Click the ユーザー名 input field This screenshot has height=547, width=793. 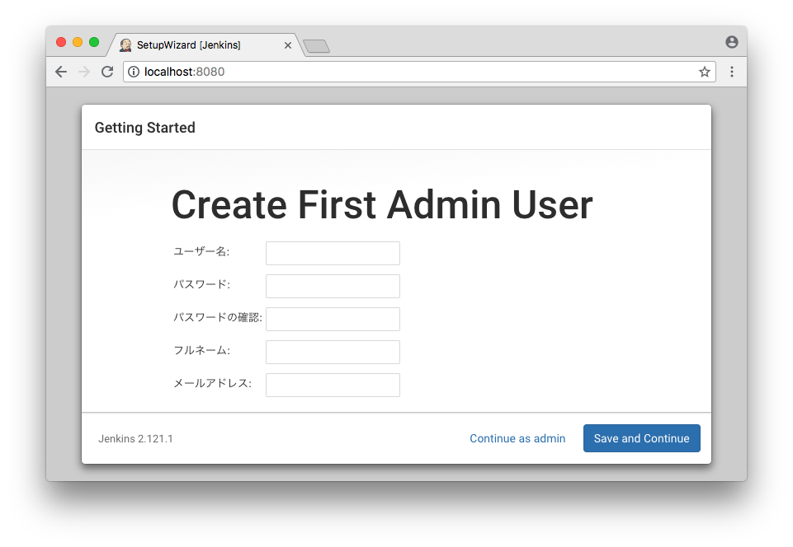coord(333,253)
